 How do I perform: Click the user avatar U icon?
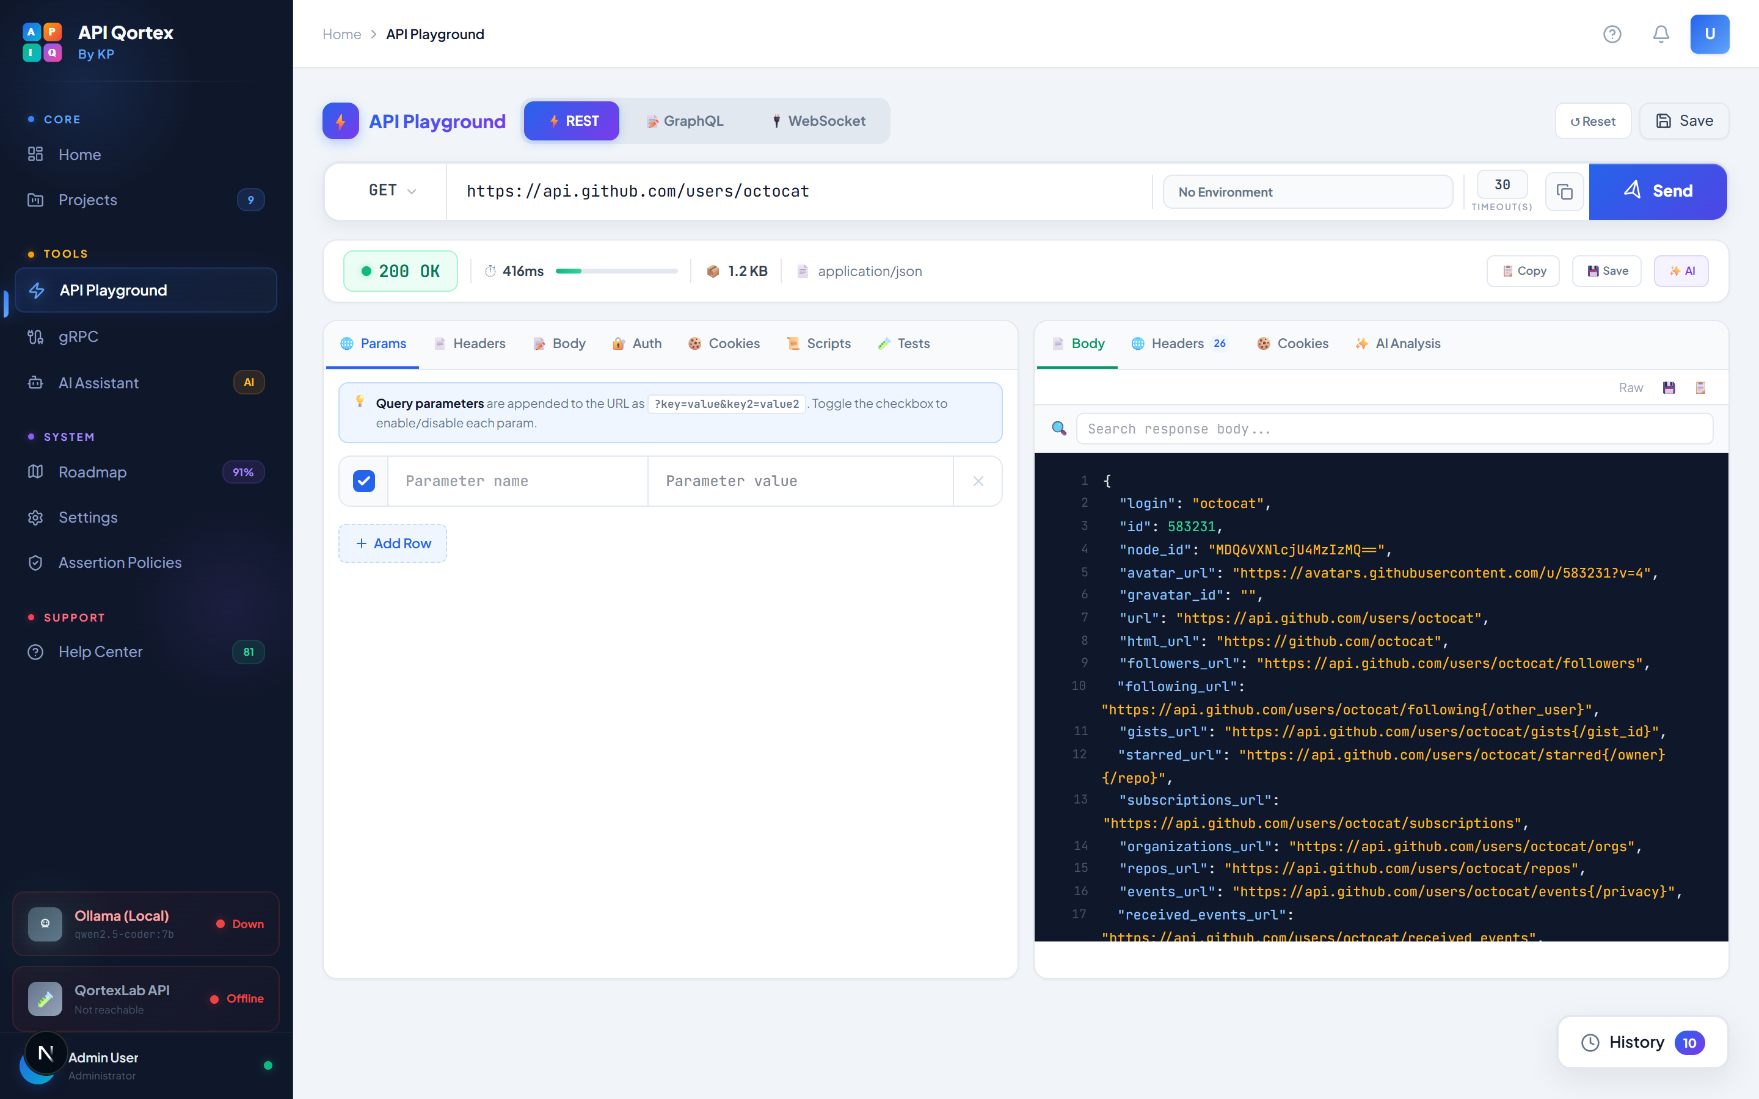click(1709, 34)
